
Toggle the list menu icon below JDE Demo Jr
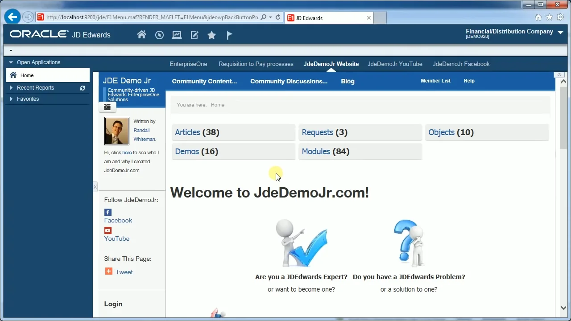pyautogui.click(x=107, y=107)
